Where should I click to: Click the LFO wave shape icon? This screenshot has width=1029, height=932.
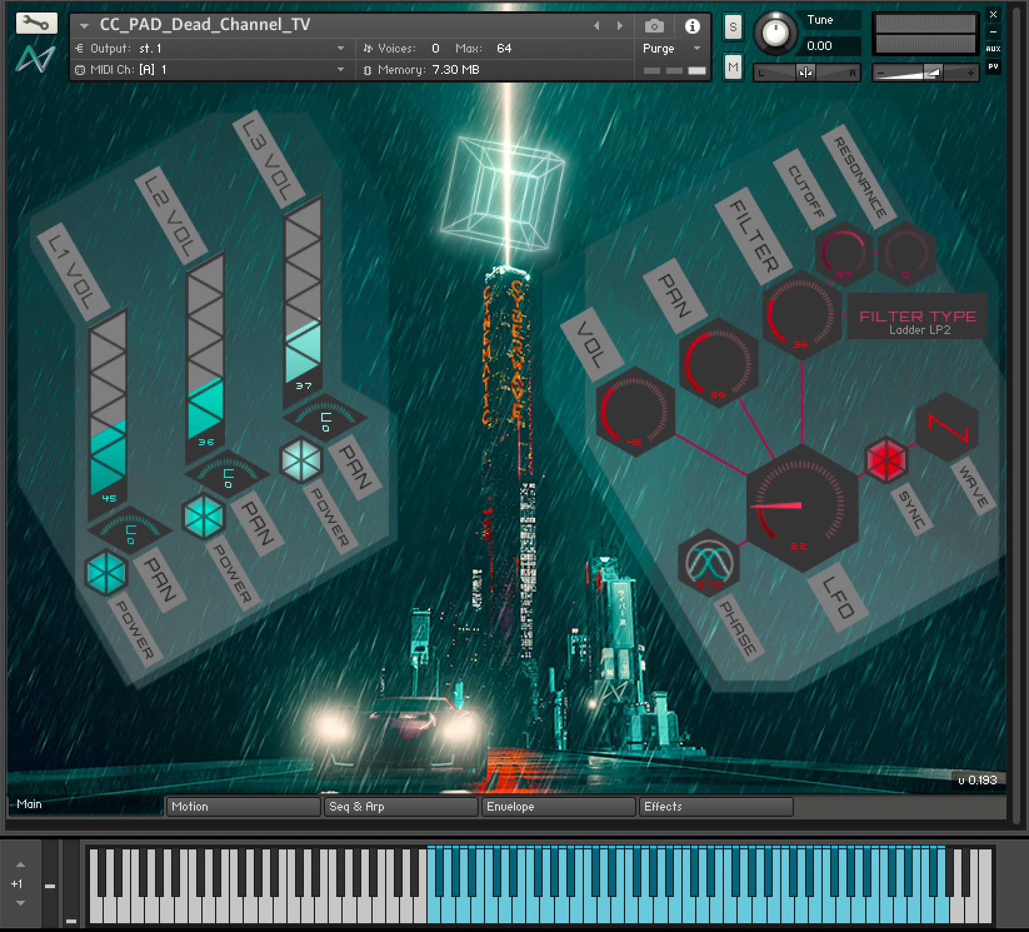tap(947, 428)
